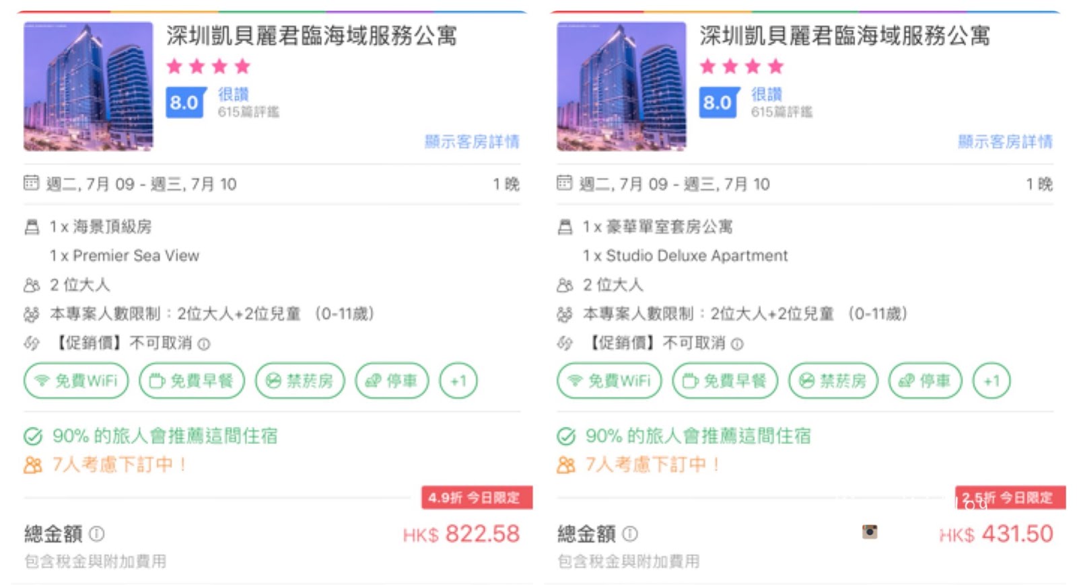Show room details on left card

(471, 141)
